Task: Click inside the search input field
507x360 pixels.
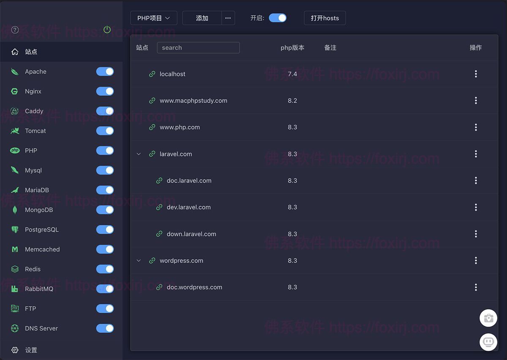Action: pyautogui.click(x=198, y=47)
